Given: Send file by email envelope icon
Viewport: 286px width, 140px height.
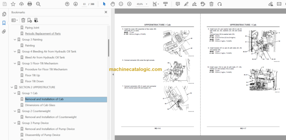Looking at the screenshot, I should coord(279,4).
